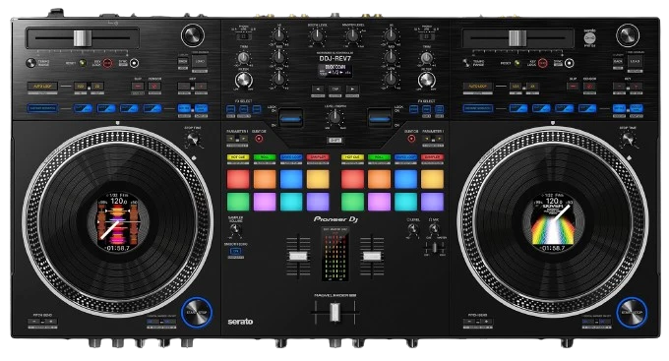Viewport: 669px width, 361px height.
Task: Click right deck START/STOP round button
Action: click(632, 312)
